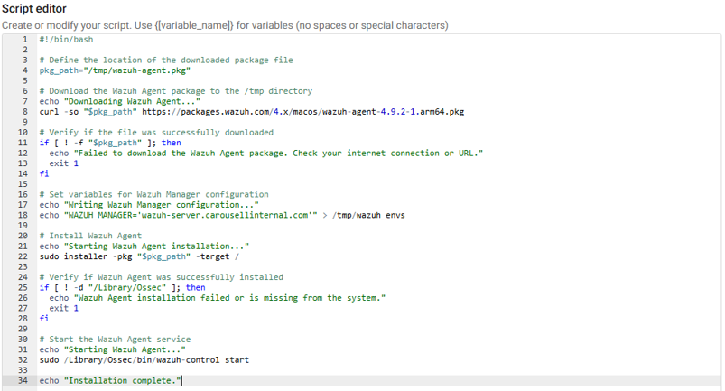Click the echo "Downloading Wazuh Agent..." line
Image resolution: width=725 pixels, height=391 pixels.
[120, 101]
